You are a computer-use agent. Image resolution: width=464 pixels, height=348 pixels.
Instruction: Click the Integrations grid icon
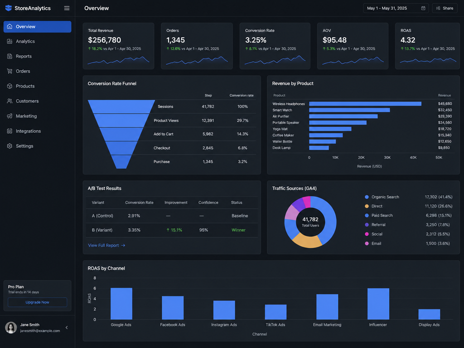pos(10,131)
